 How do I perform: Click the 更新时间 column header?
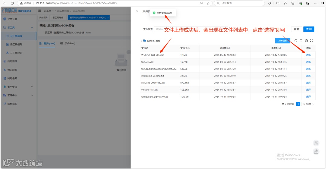coord(276,48)
